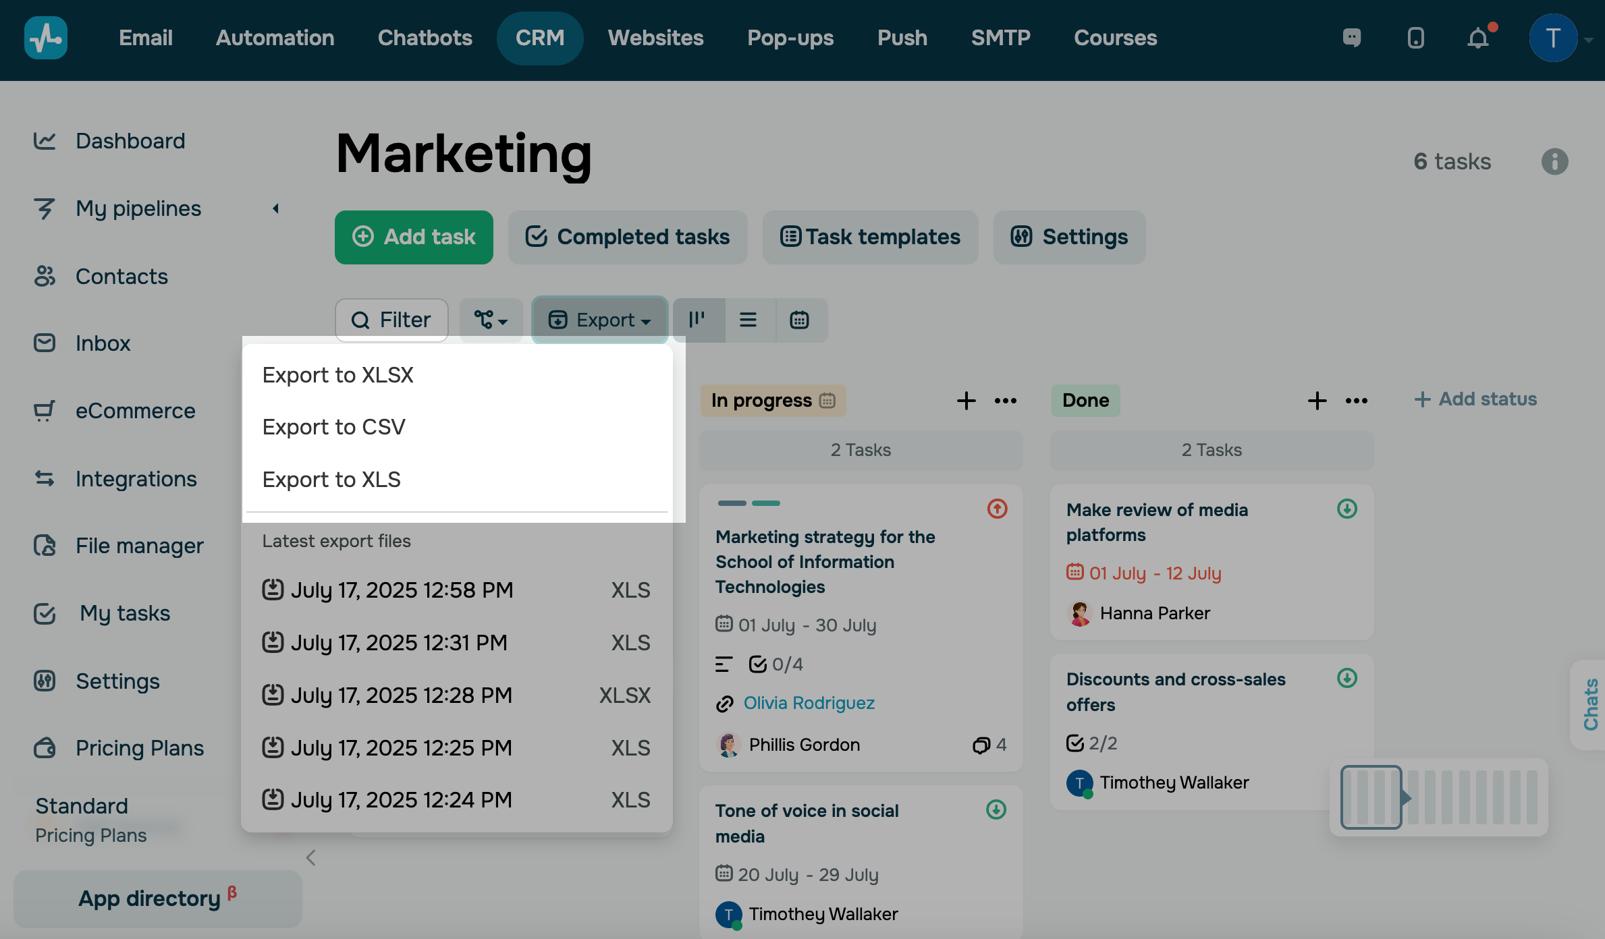Open the Automation tab in top navigation
Viewport: 1605px width, 939px height.
pyautogui.click(x=275, y=38)
